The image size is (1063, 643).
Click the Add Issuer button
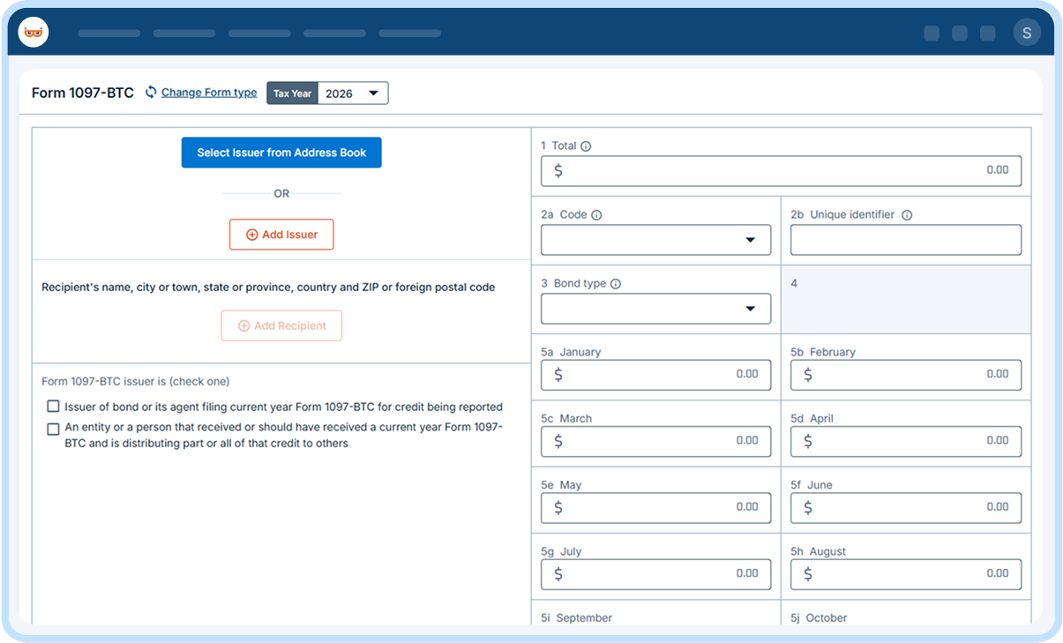[281, 235]
